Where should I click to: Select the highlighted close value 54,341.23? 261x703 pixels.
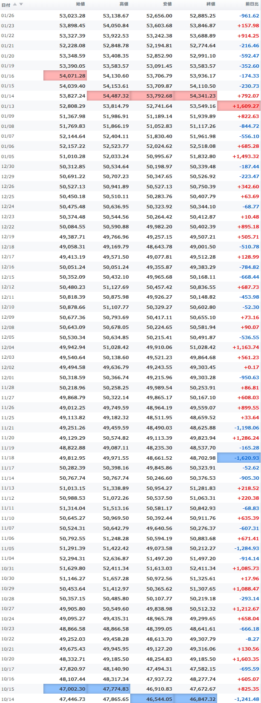[x=195, y=96]
